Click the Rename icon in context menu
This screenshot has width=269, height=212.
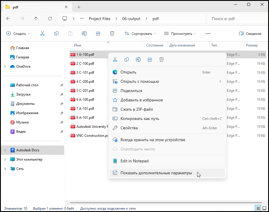(138, 60)
